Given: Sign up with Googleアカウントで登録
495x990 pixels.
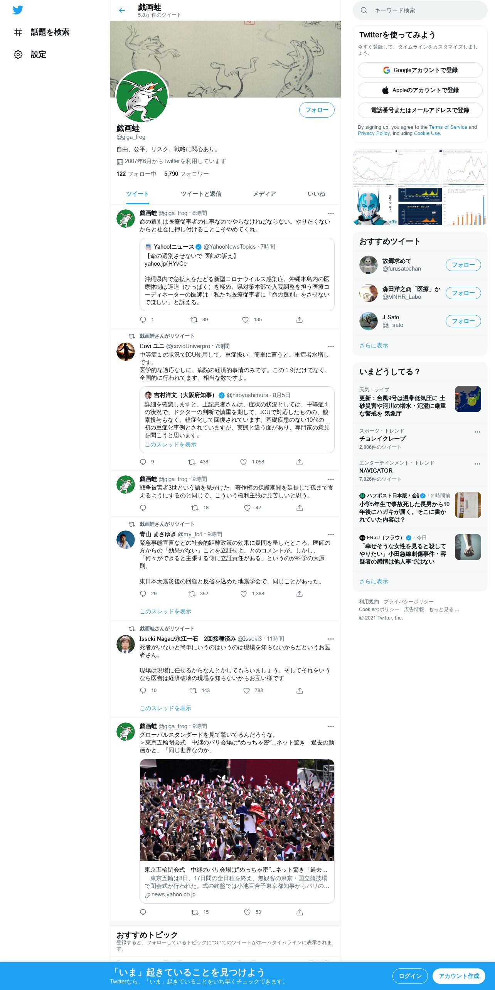Looking at the screenshot, I should coord(420,70).
